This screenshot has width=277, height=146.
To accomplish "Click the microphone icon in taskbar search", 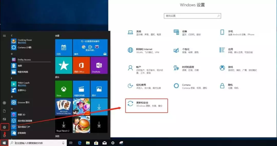I will click(63, 143).
